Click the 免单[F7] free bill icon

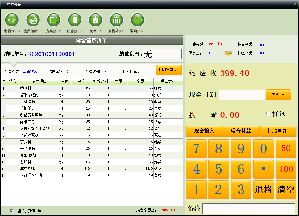[x=96, y=20]
